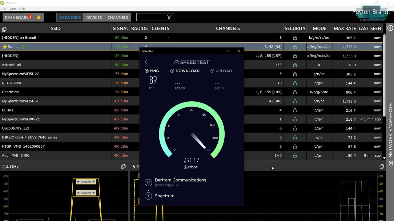Open the View menu

(13, 9)
